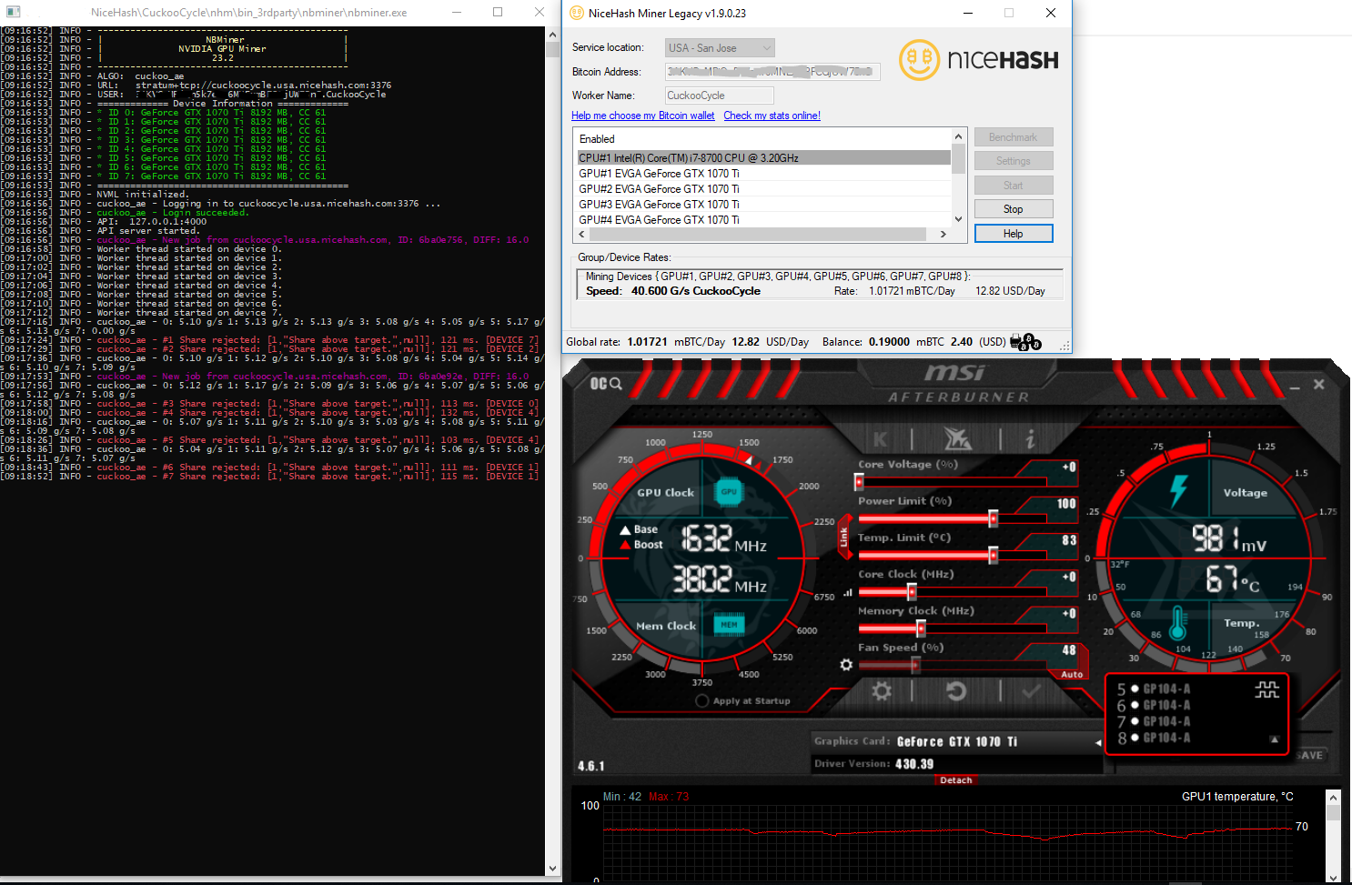Apply overclock settings with the checkmark icon
This screenshot has width=1352, height=885.
click(x=1031, y=691)
